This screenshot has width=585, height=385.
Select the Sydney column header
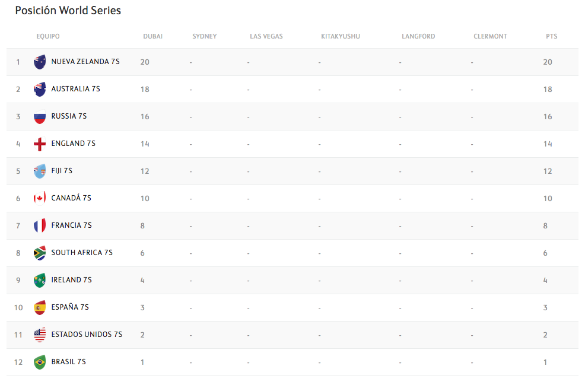pyautogui.click(x=204, y=37)
